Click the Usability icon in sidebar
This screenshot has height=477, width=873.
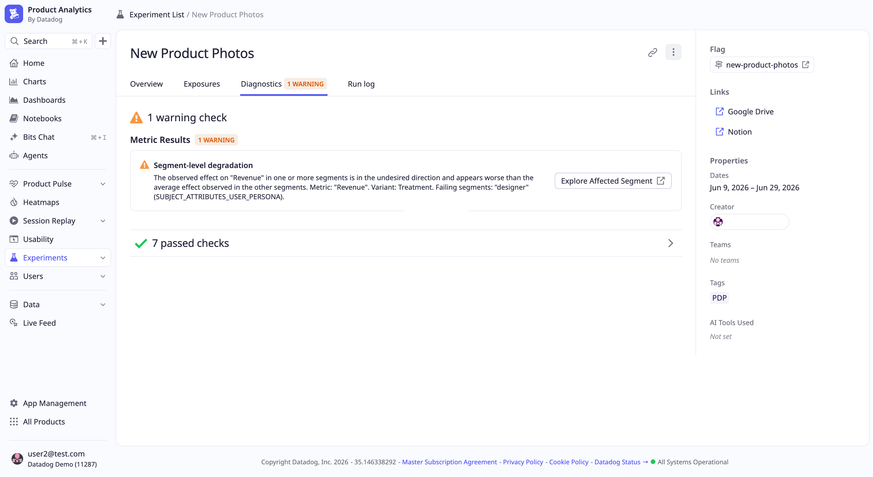pyautogui.click(x=14, y=239)
